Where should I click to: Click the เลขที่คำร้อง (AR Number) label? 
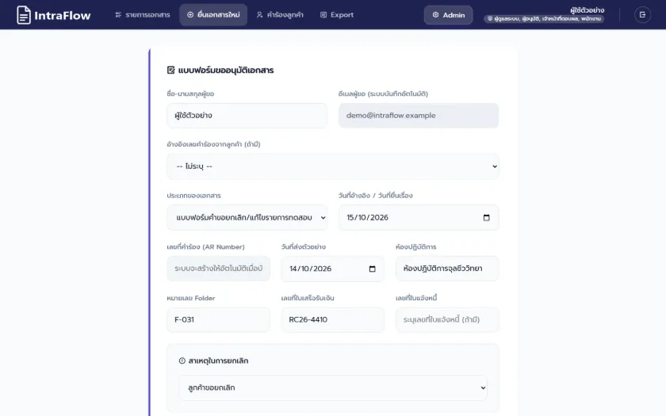coord(205,246)
